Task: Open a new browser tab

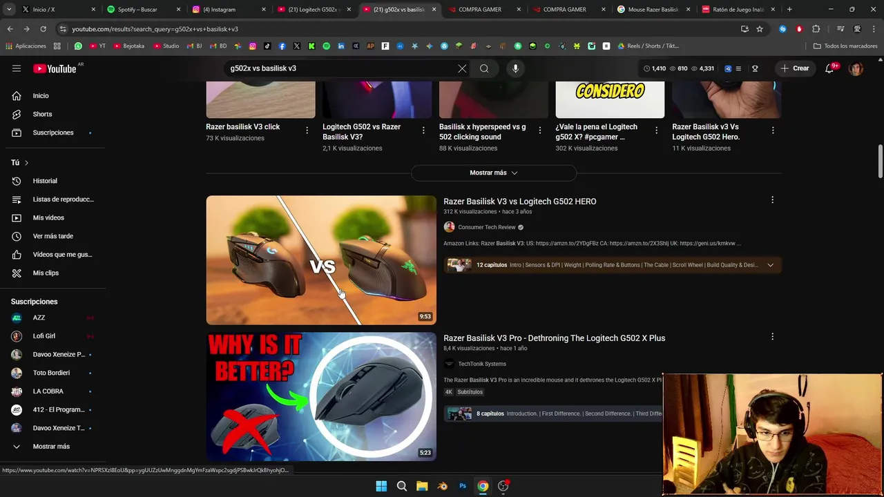Action: coord(789,10)
